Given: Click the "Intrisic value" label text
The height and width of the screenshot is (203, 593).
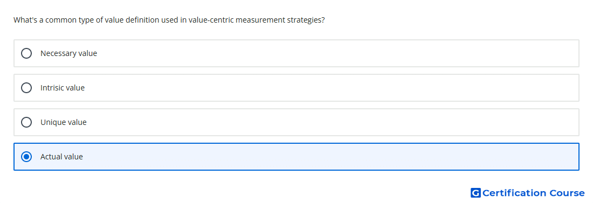Looking at the screenshot, I should click(x=63, y=88).
